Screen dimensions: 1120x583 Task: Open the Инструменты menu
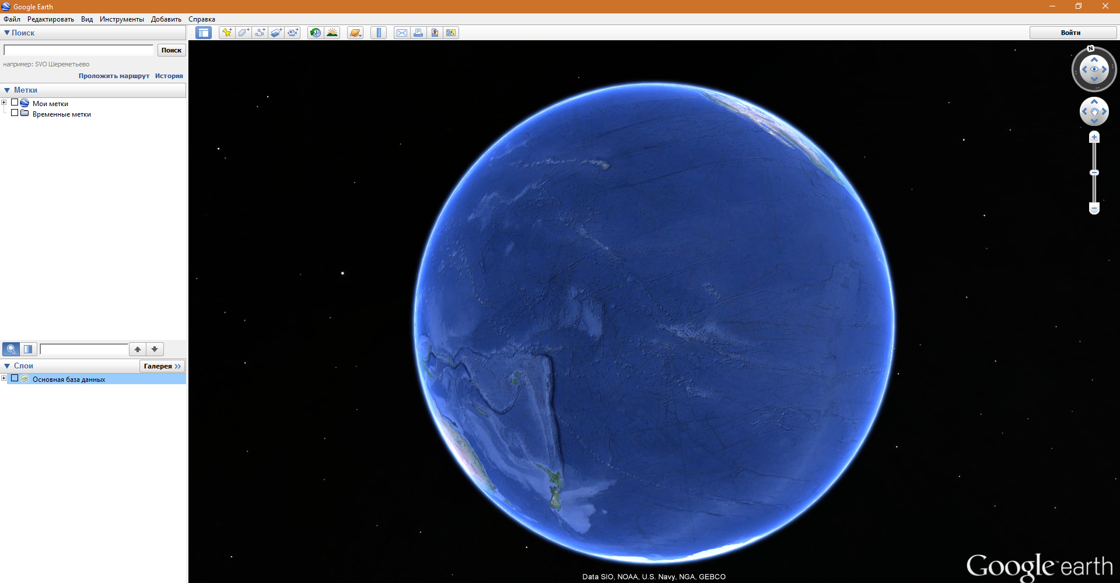point(122,19)
